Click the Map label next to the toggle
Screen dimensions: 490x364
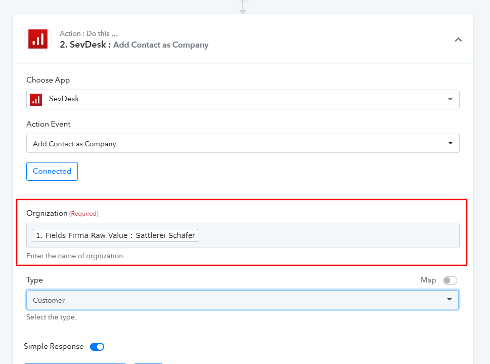pyautogui.click(x=428, y=280)
